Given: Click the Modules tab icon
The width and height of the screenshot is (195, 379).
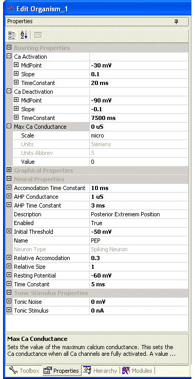Looking at the screenshot, I should tap(126, 370).
